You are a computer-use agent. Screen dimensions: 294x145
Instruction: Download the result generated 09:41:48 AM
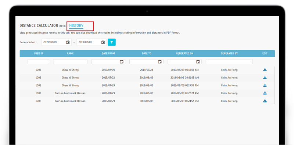click(x=265, y=77)
